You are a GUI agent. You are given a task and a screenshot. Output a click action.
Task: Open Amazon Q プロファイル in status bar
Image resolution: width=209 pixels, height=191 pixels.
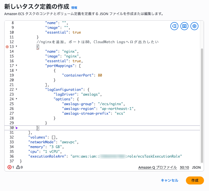point(158,167)
